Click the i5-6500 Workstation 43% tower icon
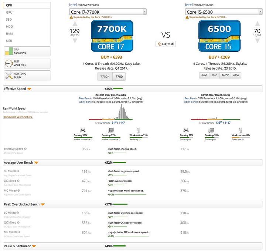Image resolution: width=266 pixels, height=251 pixels. click(x=240, y=130)
